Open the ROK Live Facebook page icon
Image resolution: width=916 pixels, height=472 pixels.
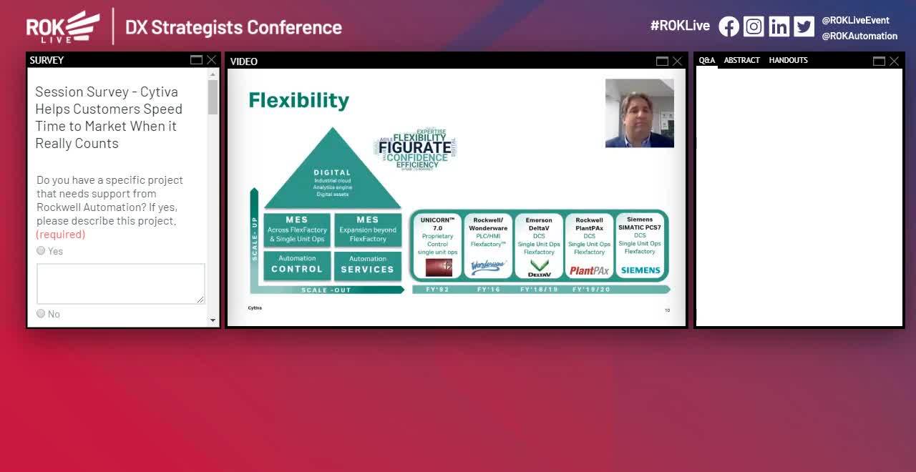[x=729, y=26]
